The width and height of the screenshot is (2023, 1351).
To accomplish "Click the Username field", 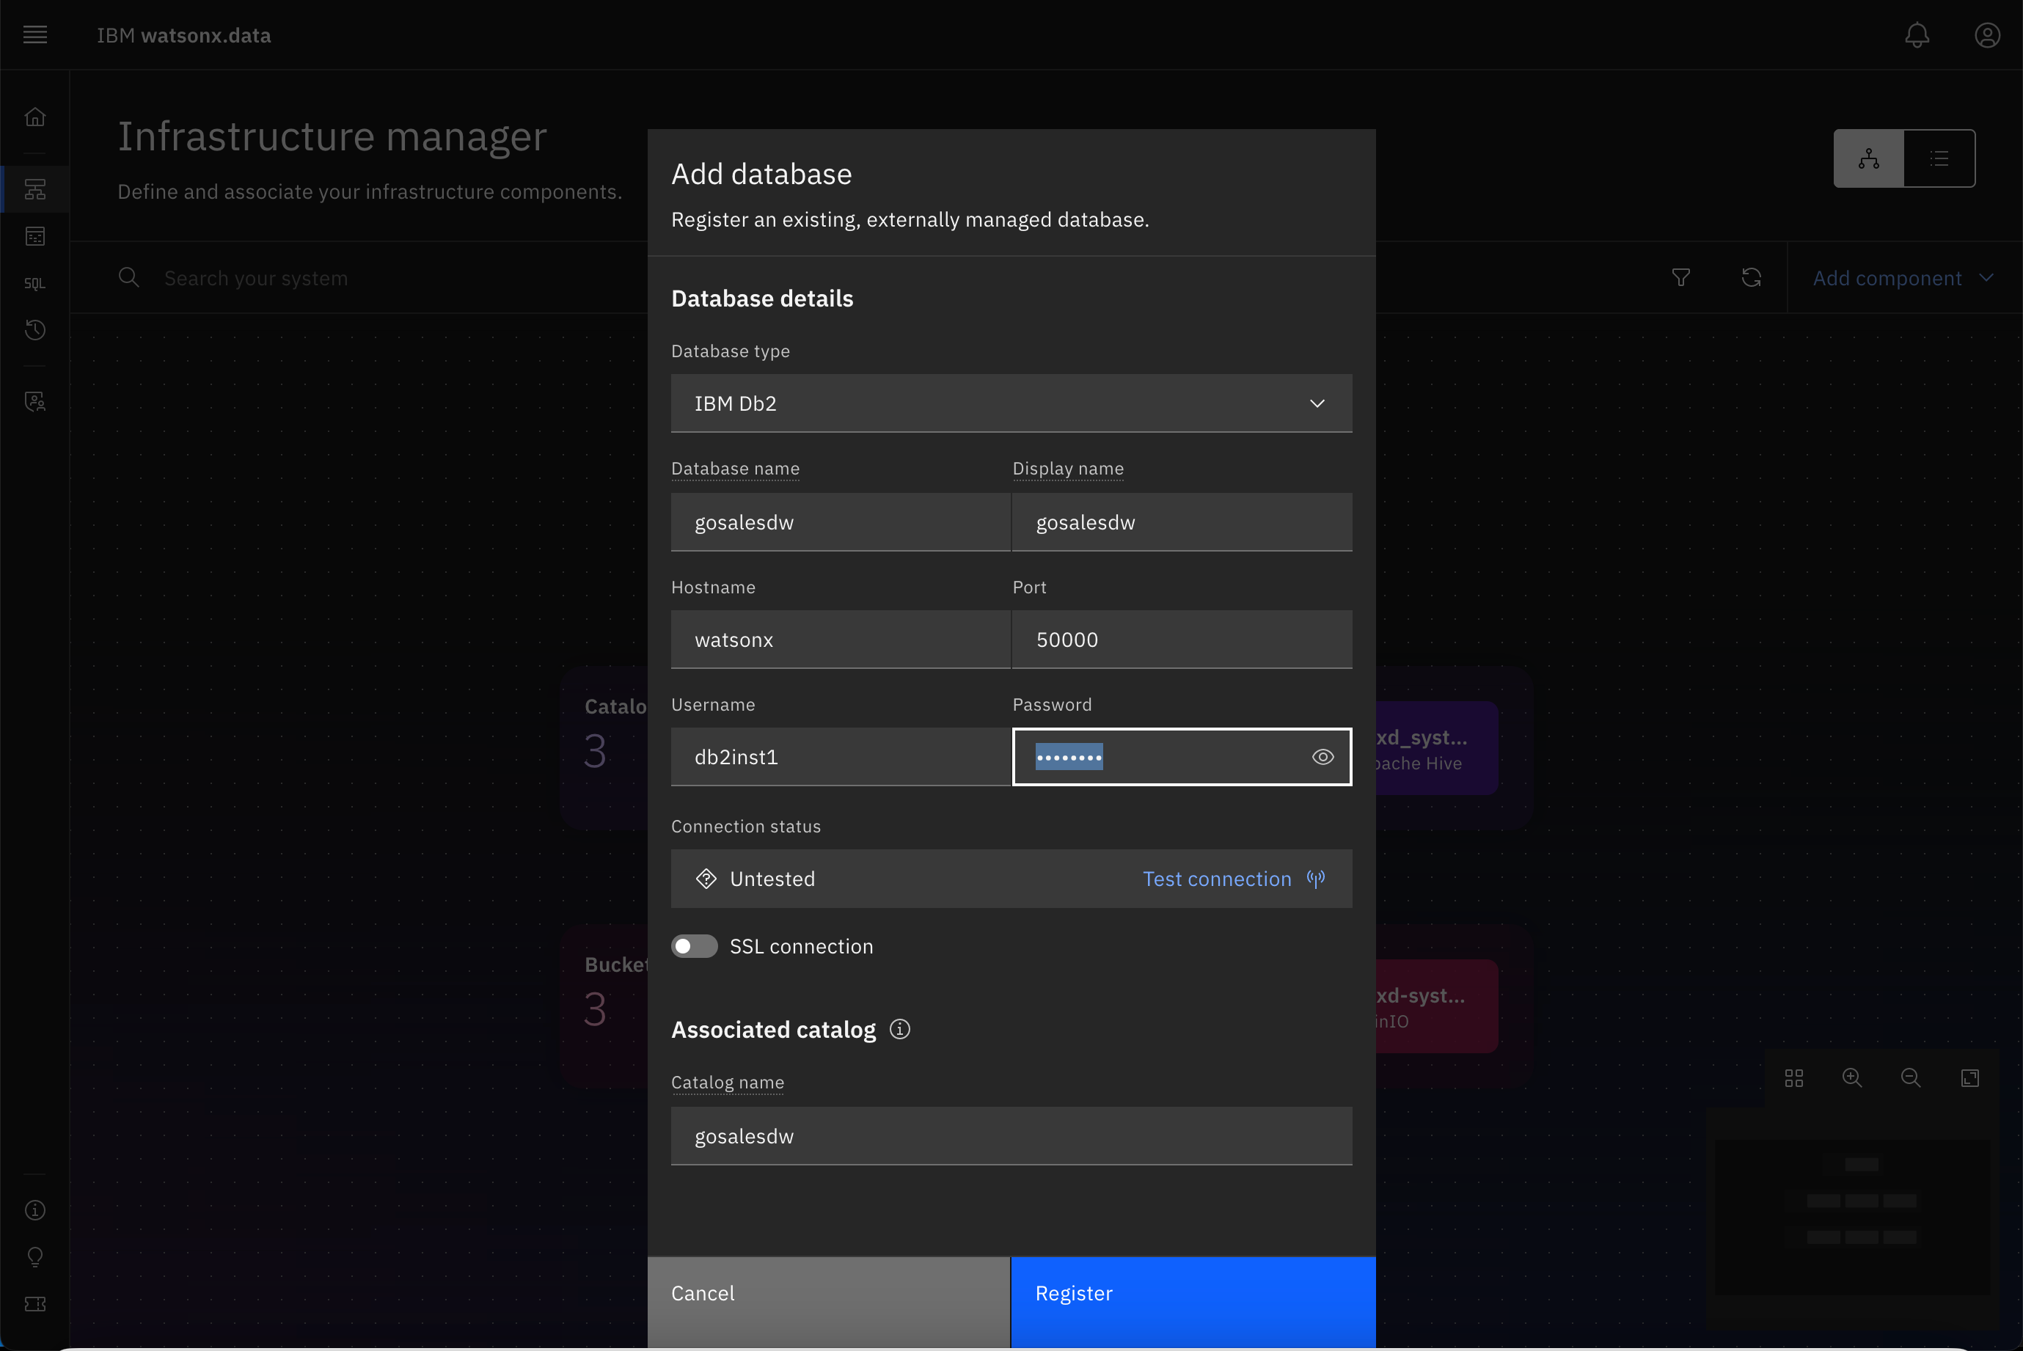I will pos(841,756).
